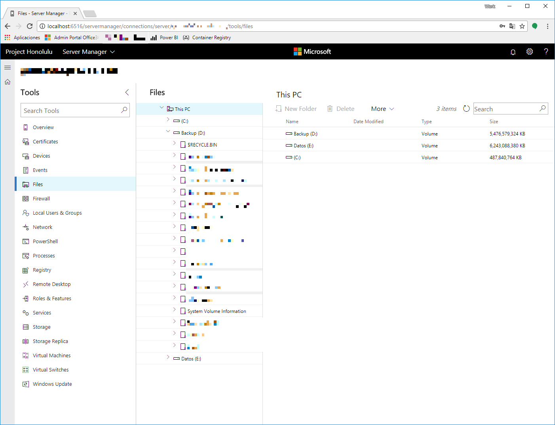Viewport: 555px width, 425px height.
Task: Expand the $RECYCLE.BIN folder
Action: [x=174, y=143]
